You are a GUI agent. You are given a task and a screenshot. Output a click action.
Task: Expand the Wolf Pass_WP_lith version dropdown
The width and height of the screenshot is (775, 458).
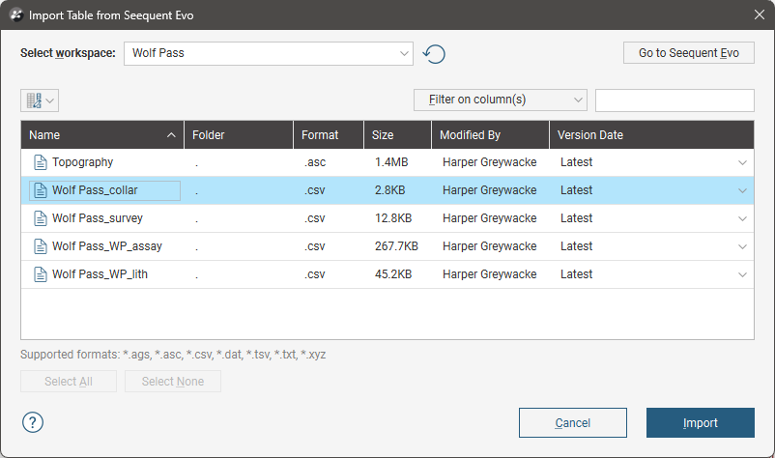pos(742,275)
